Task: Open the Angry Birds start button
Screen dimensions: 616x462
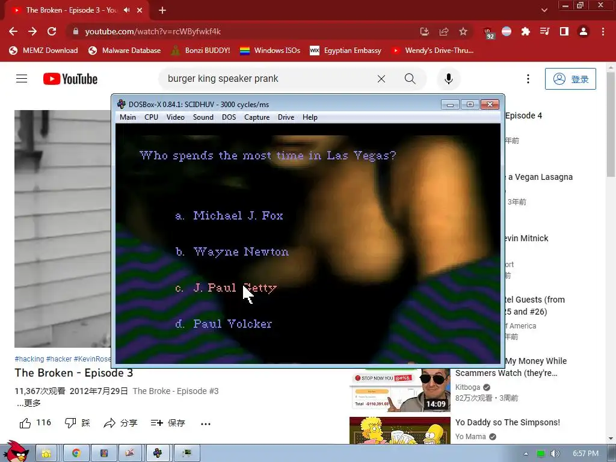Action: [x=16, y=451]
